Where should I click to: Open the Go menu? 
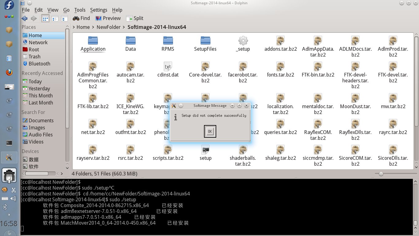coord(66,10)
